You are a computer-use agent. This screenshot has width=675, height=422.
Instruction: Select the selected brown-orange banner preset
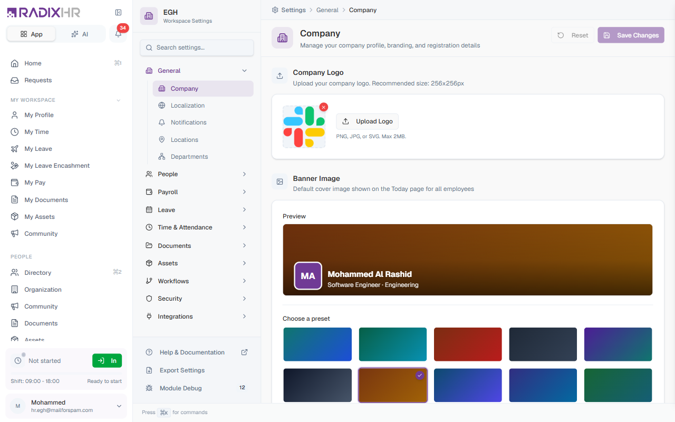[x=393, y=385]
